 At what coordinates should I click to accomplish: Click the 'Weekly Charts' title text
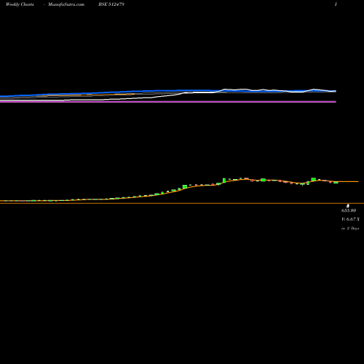tap(20, 4)
